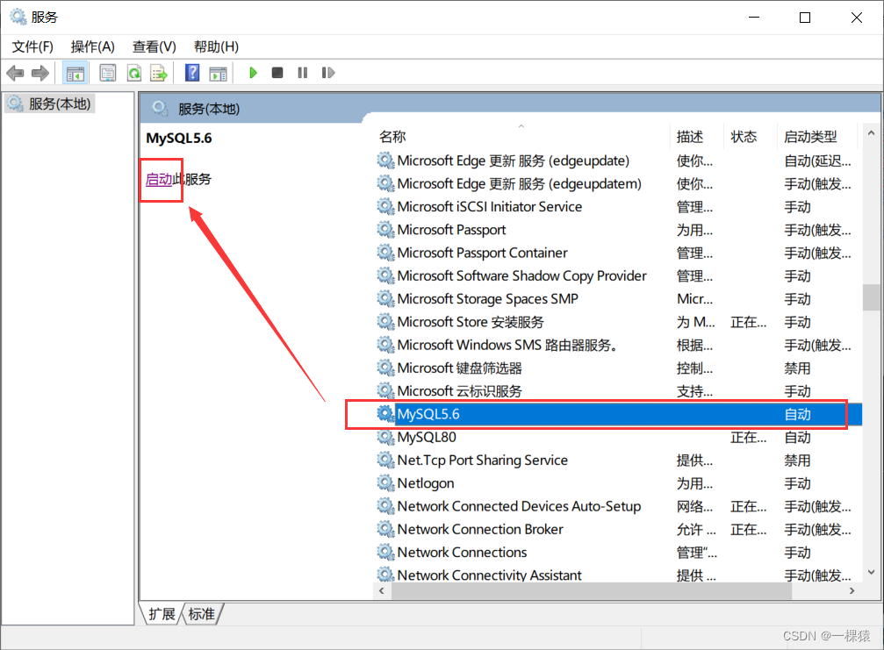The width and height of the screenshot is (884, 650).
Task: Click the Restart Service icon
Action: tap(327, 73)
